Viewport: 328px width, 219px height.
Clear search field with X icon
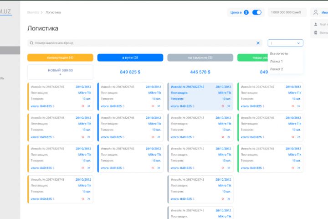[258, 43]
